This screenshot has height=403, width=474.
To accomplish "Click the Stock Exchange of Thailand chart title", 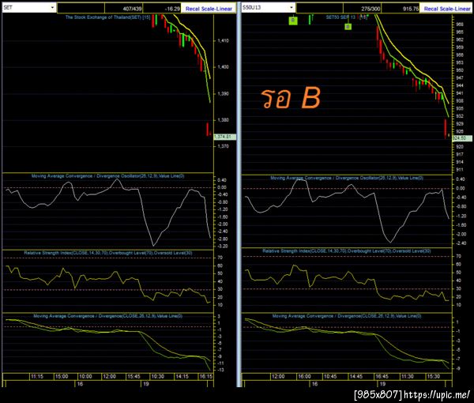I will pyautogui.click(x=107, y=17).
